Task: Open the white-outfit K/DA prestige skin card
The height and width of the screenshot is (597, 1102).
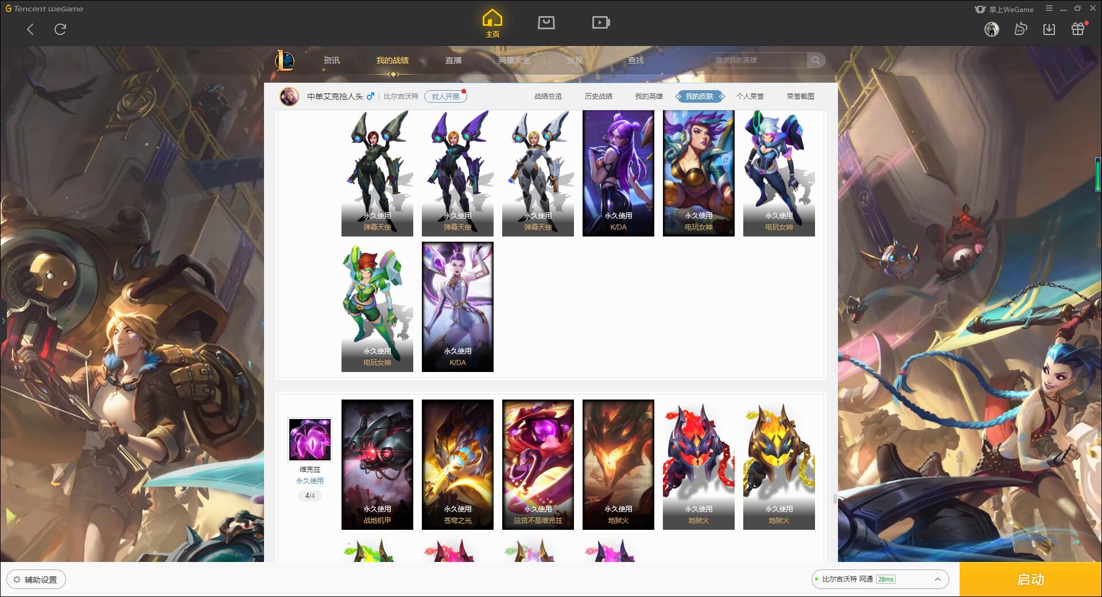Action: pos(457,307)
